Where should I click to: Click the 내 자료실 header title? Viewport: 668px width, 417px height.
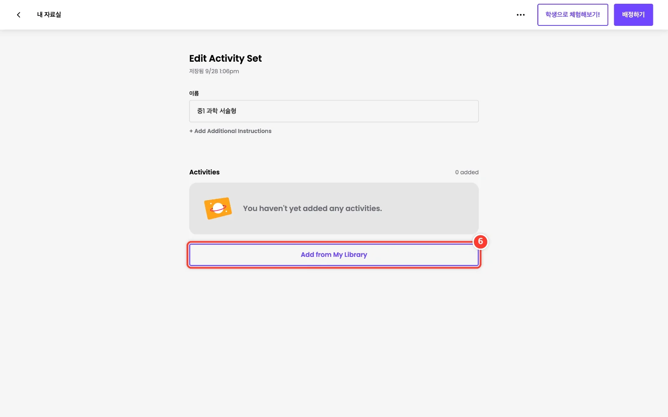(x=49, y=15)
